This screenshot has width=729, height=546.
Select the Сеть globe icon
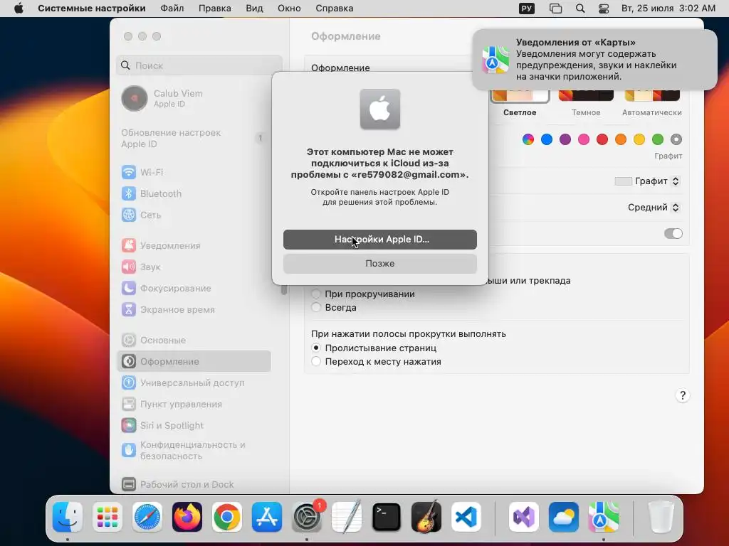click(129, 215)
